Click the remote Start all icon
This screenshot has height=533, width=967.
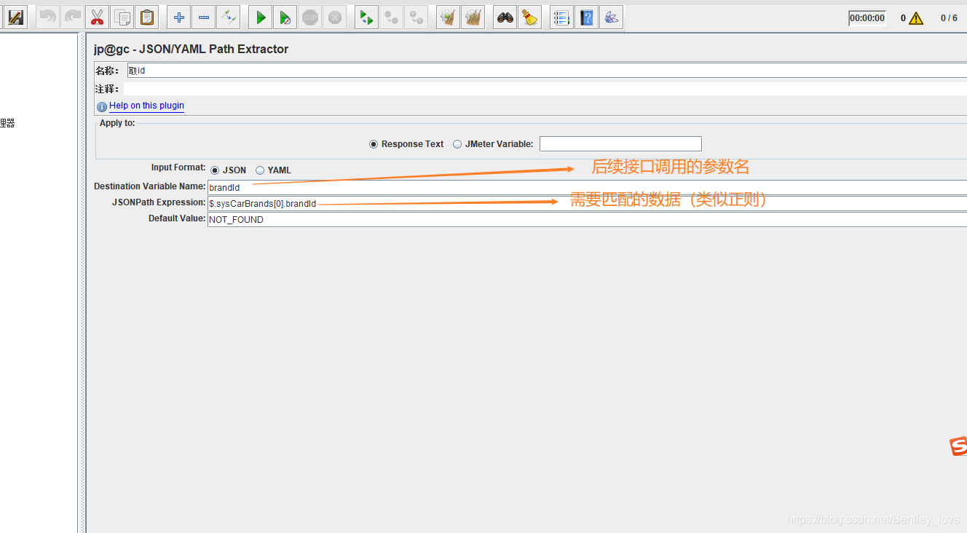[x=367, y=17]
